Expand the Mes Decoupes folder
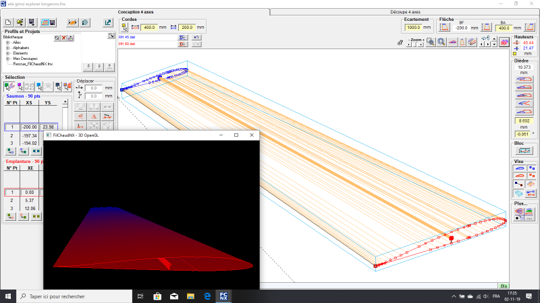 (7, 59)
